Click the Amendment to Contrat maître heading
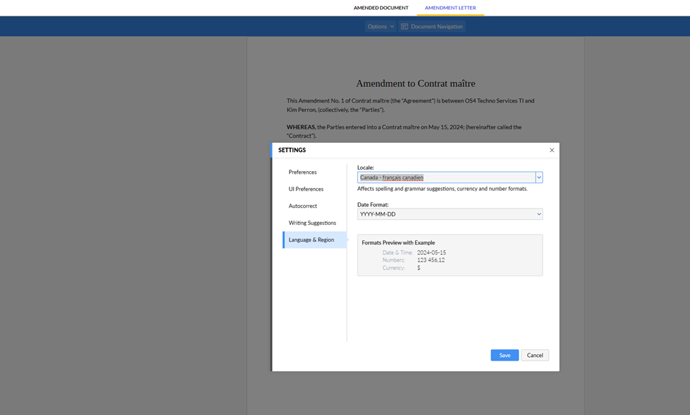This screenshot has width=690, height=415. tap(415, 83)
